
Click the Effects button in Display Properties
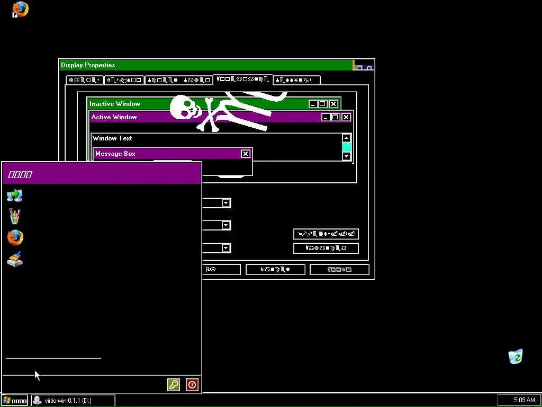tap(326, 234)
